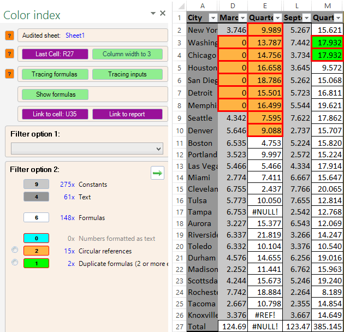Viewport: 344px width, 332px height.
Task: Click the 124.69 total cell
Action: (233, 327)
